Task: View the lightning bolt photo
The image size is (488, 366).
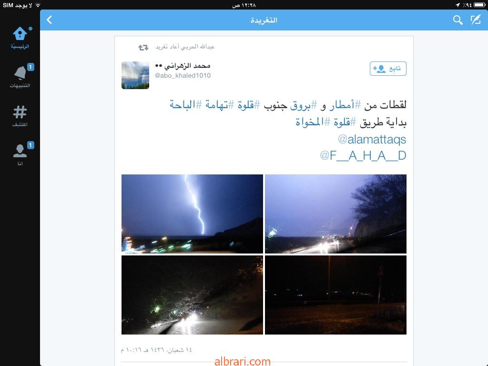Action: click(193, 214)
